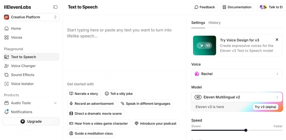Open the Voices section in the sidebar

pyautogui.click(x=31, y=38)
